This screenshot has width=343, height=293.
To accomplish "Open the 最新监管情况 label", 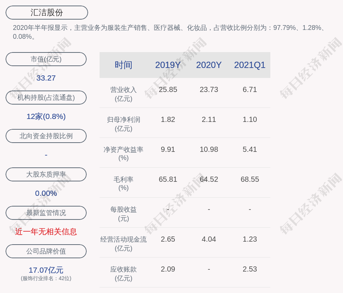I will [46, 213].
